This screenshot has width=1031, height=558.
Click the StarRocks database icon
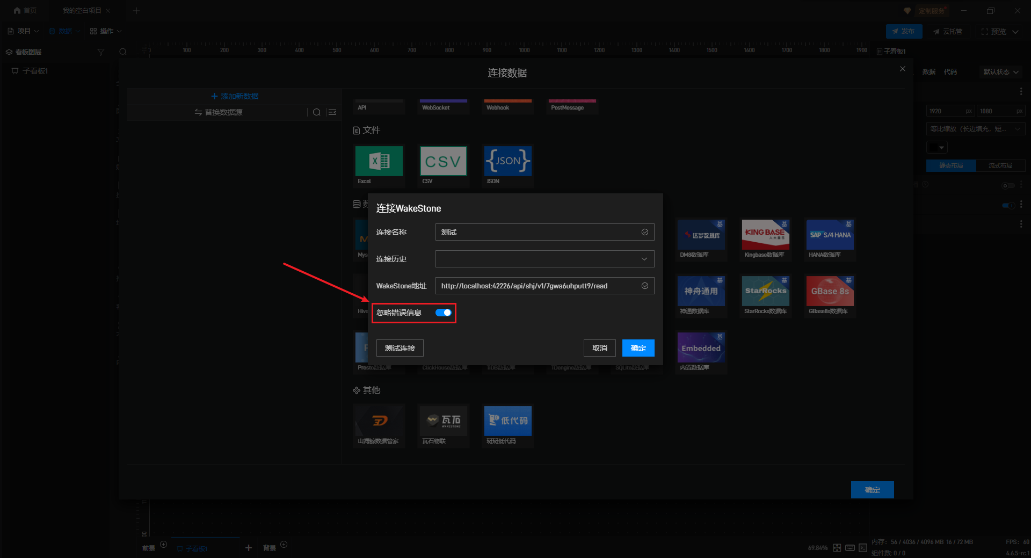(x=765, y=291)
